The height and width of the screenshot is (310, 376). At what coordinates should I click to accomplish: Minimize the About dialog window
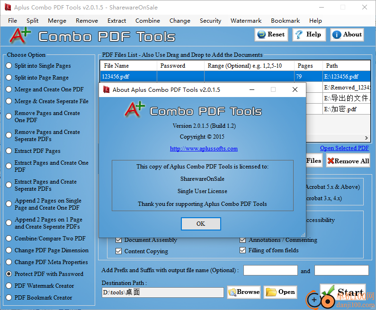pyautogui.click(x=252, y=89)
